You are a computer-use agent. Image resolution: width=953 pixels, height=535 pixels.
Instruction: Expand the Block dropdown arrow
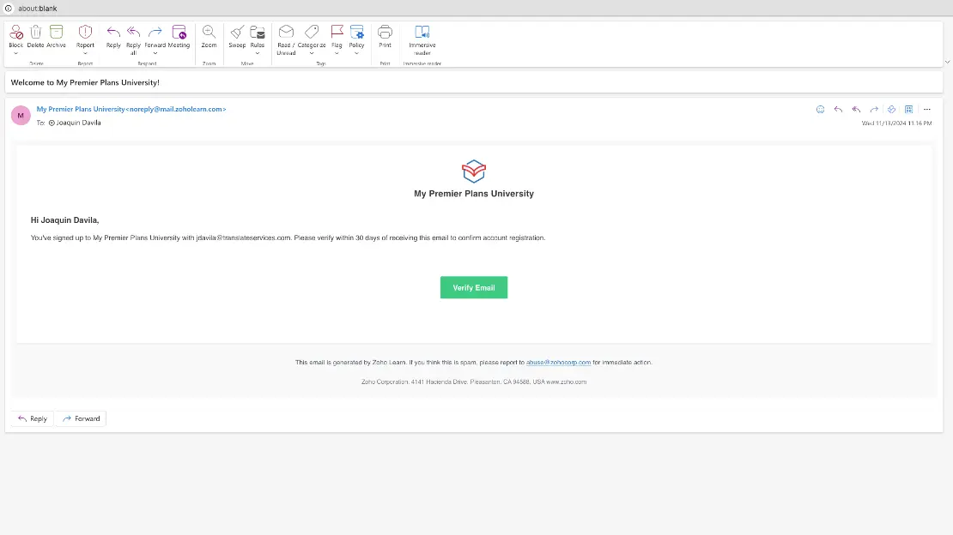coord(15,53)
